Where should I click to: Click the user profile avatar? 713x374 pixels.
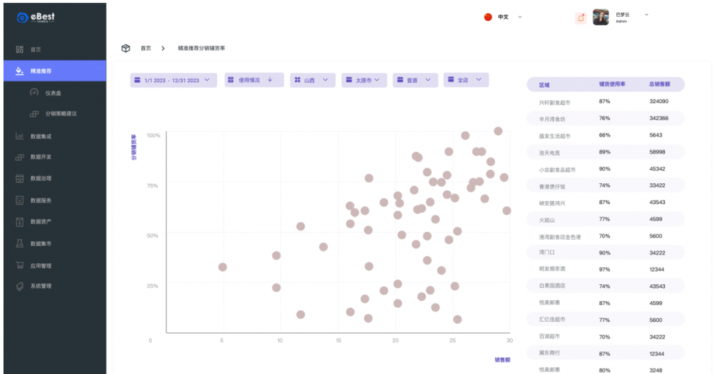(x=601, y=17)
